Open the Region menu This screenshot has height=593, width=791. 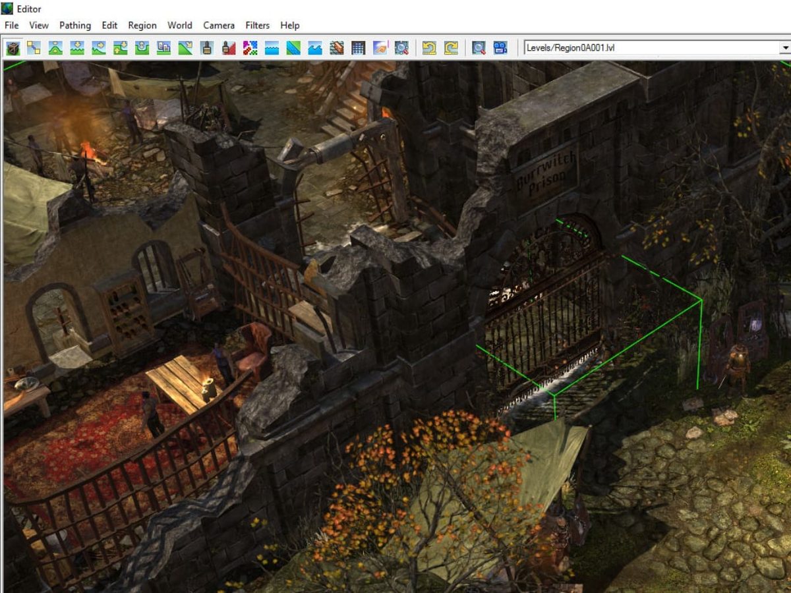tap(142, 25)
